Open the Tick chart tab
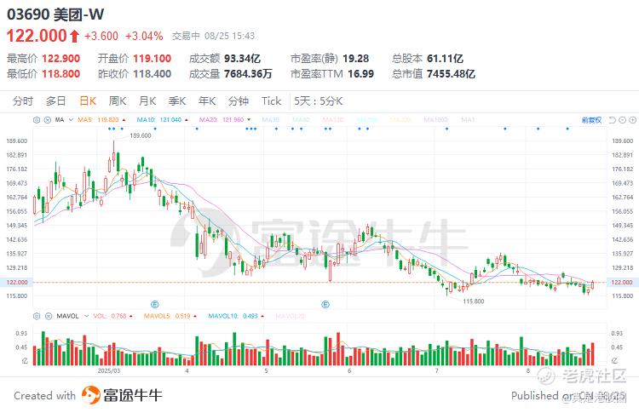This screenshot has width=639, height=413. click(x=272, y=101)
